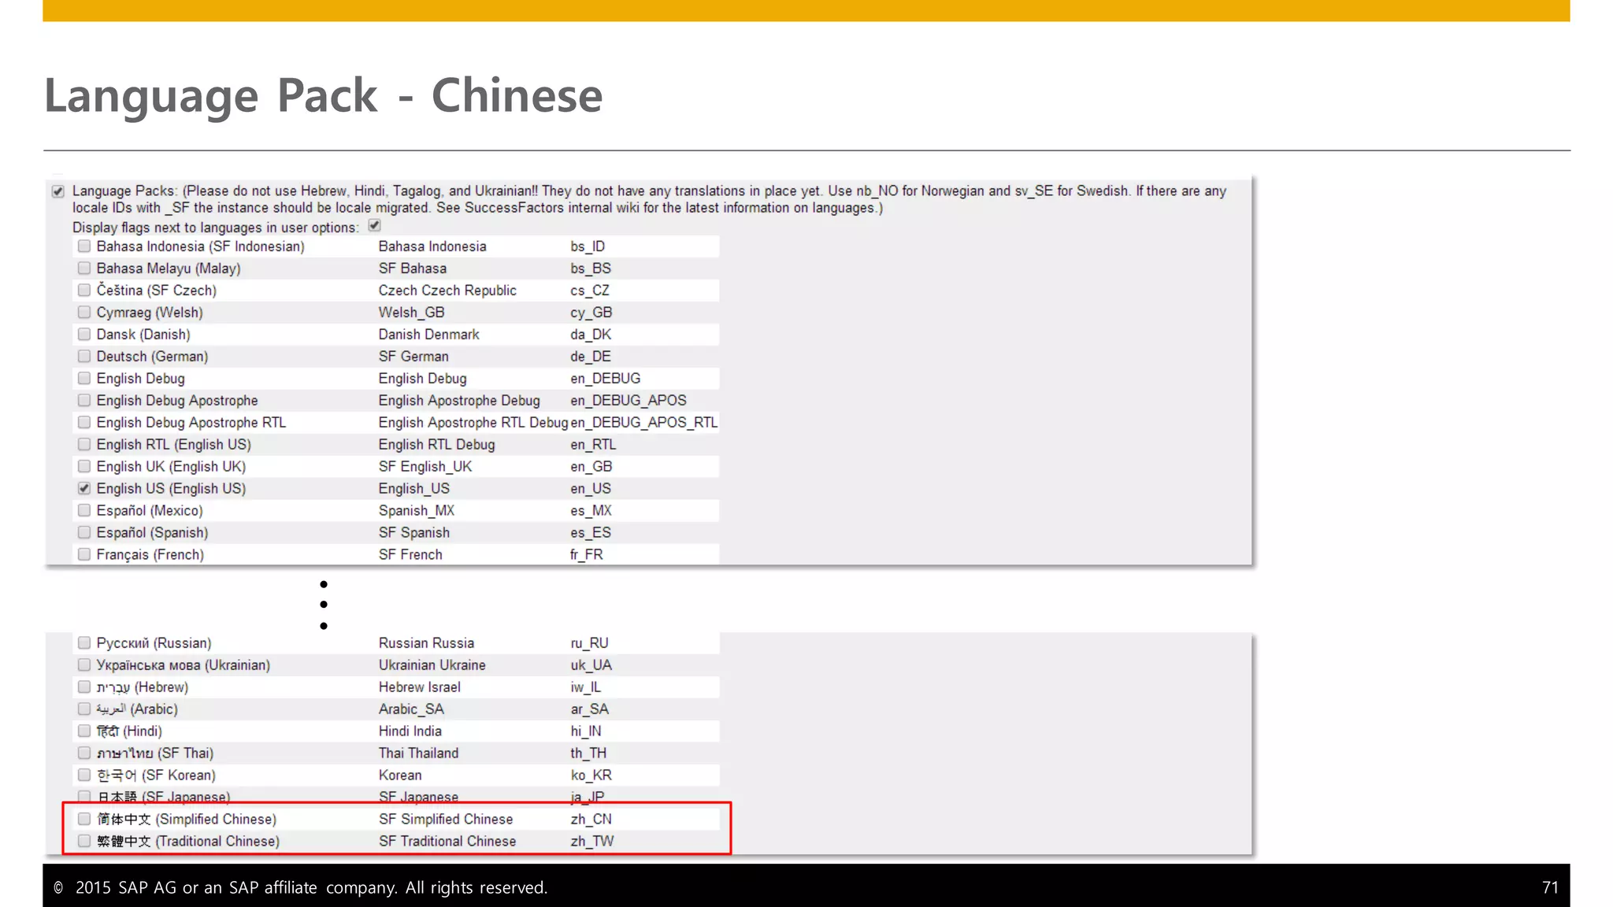This screenshot has height=907, width=1613.
Task: Enable Español (Mexico) language pack
Action: [x=84, y=511]
